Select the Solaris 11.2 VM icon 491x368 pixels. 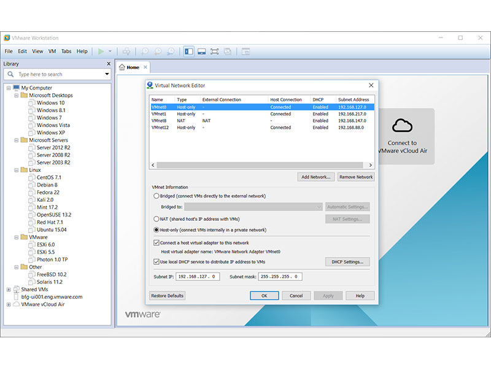(32, 282)
